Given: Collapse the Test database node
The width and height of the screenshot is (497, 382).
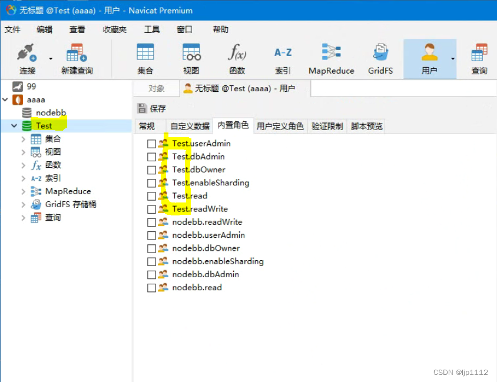Looking at the screenshot, I should pos(14,126).
